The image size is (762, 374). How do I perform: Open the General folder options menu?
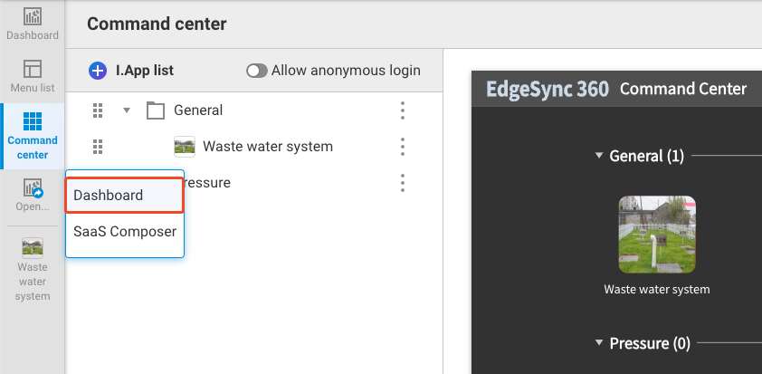coord(403,110)
